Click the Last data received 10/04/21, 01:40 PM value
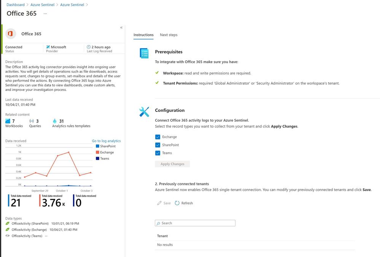 click(x=21, y=105)
